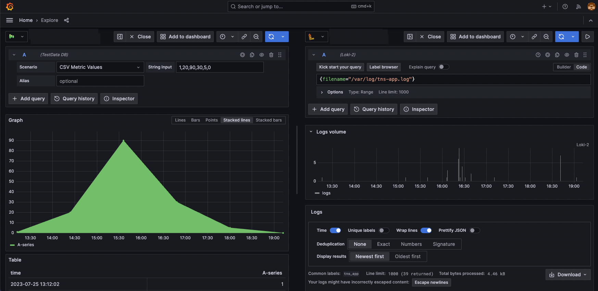Open the Scenario CSV Metric Values dropdown
The height and width of the screenshot is (291, 598).
tap(100, 67)
